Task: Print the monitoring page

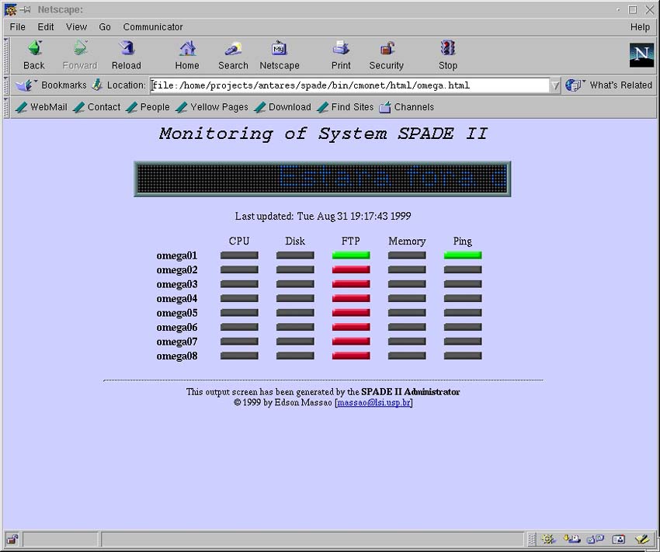Action: pyautogui.click(x=341, y=55)
